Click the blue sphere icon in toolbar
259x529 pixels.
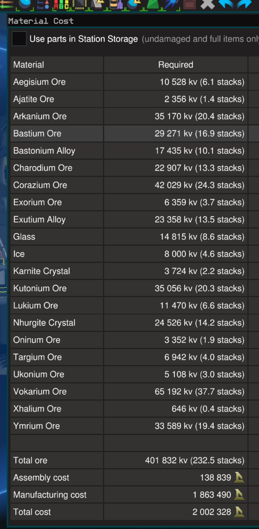pos(25,4)
